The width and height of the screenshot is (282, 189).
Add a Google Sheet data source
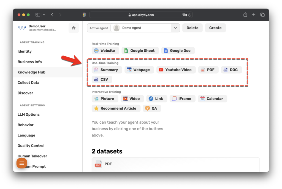point(140,51)
